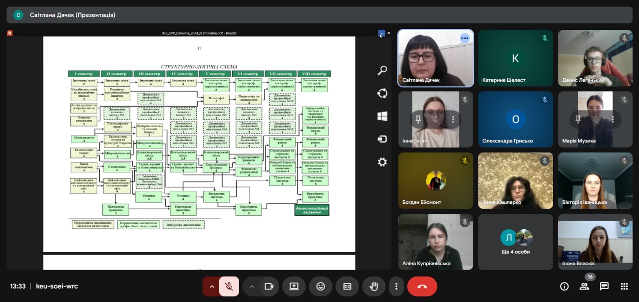Open the three-dot more options menu in call bar
The height and width of the screenshot is (302, 639).
396,287
